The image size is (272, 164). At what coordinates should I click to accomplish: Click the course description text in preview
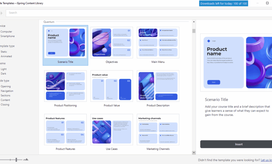(x=237, y=111)
